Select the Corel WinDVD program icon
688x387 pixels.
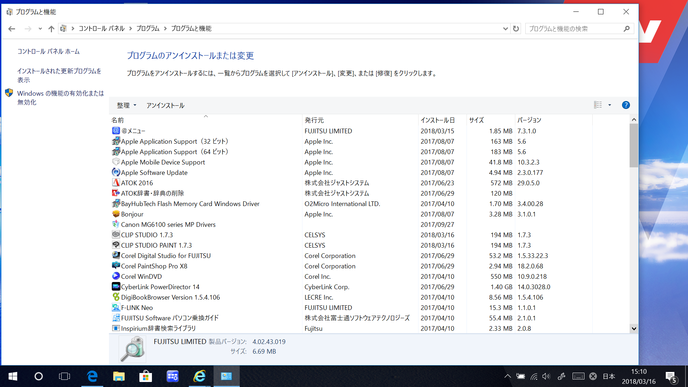pos(116,276)
